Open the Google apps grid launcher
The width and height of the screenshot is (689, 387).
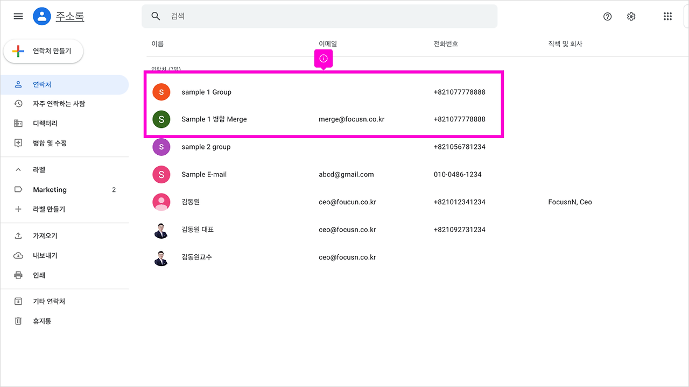(667, 16)
